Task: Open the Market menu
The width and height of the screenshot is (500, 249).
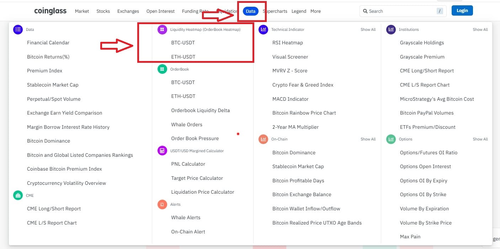Action: 82,11
